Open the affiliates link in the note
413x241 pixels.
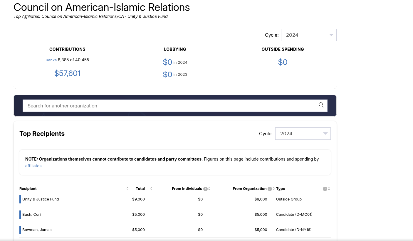pos(33,166)
